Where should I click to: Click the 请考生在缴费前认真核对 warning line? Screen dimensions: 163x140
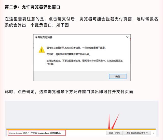[x=76, y=48]
